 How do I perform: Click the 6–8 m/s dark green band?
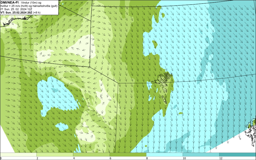click(128, 154)
